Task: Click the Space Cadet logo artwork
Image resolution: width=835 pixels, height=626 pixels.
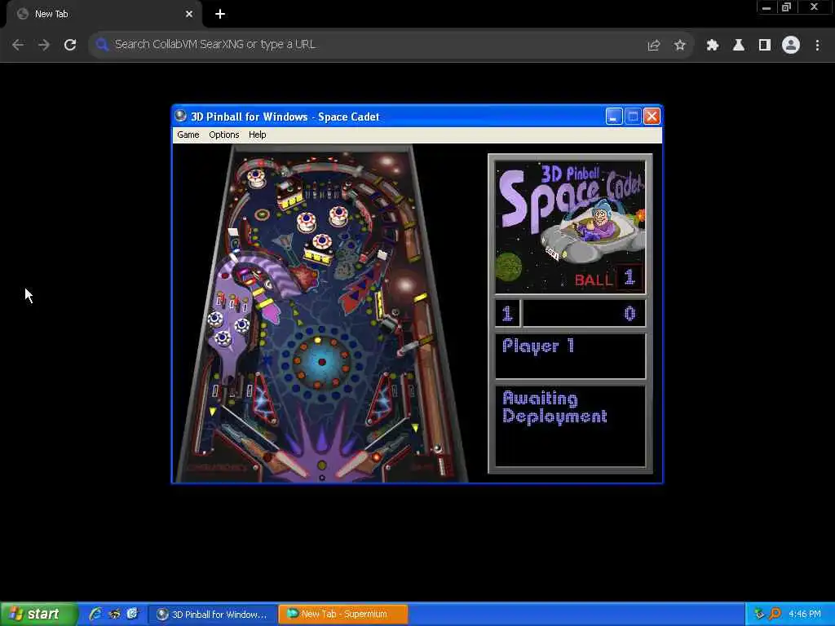Action: pos(570,227)
